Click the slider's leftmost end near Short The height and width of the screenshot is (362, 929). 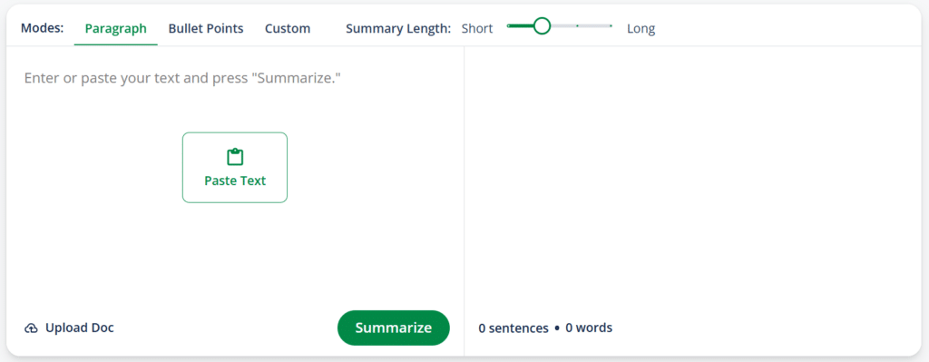pyautogui.click(x=509, y=26)
